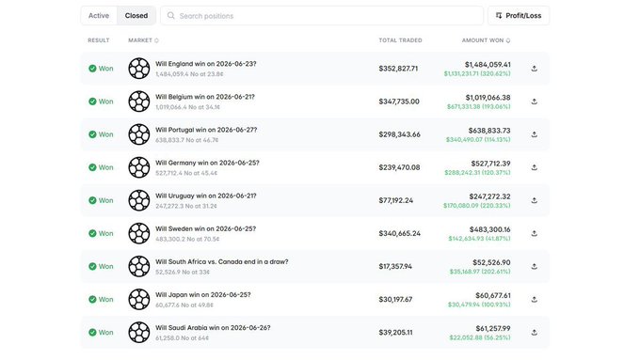This screenshot has height=360, width=640.
Task: Click the green Won check icon for Germany
Action: (x=92, y=167)
